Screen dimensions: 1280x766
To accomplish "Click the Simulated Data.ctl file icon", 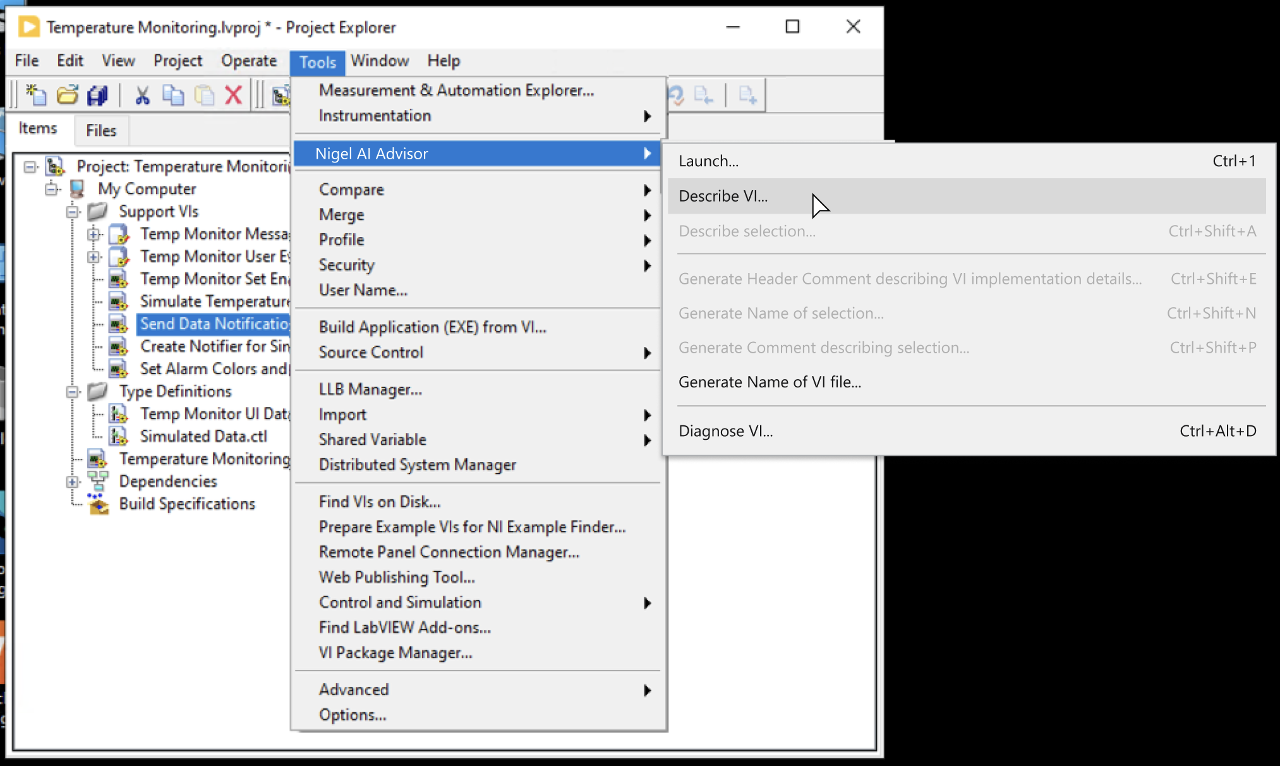I will pyautogui.click(x=118, y=437).
